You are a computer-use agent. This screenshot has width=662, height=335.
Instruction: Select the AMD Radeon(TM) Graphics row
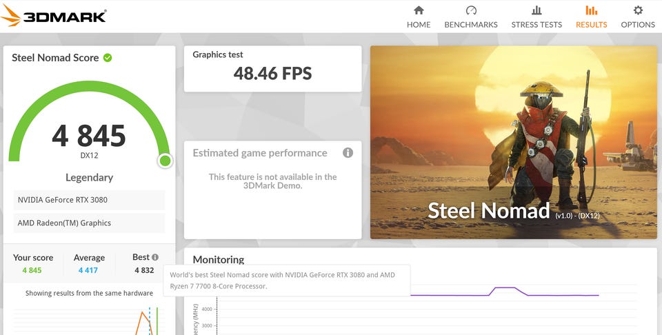[x=89, y=223]
